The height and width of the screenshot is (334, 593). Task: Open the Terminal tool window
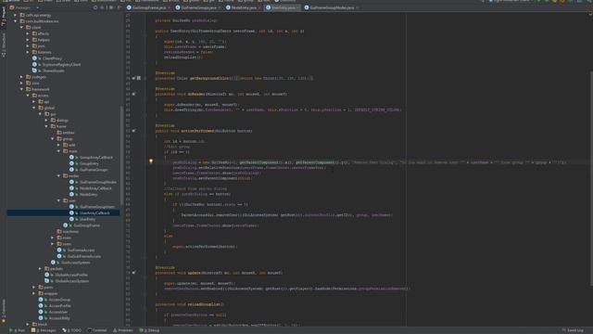97,330
